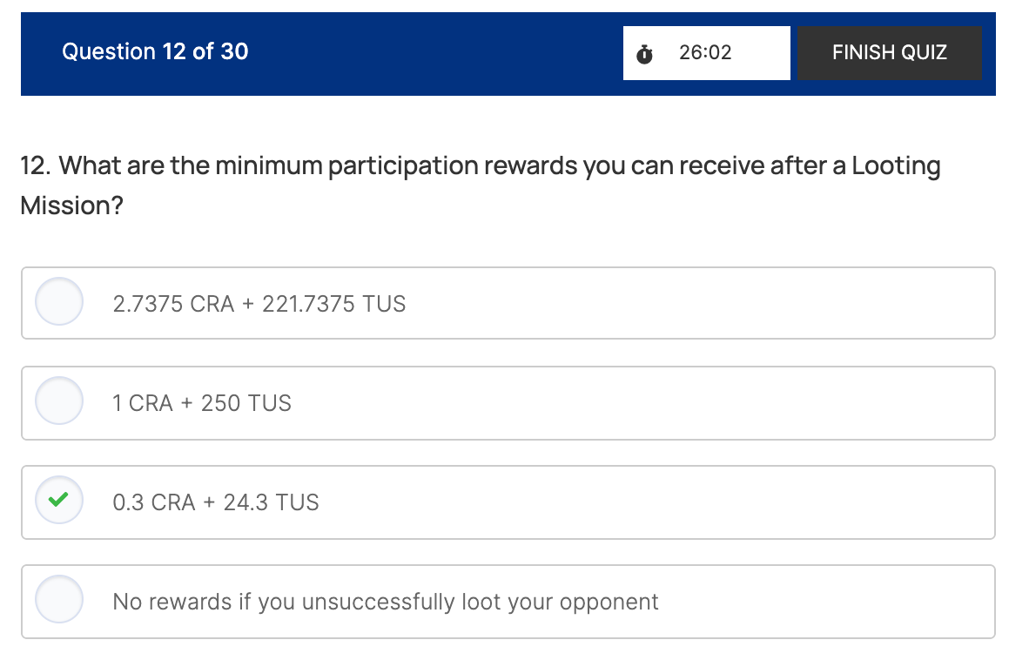
Task: Click empty blue header area left of the timer
Action: (x=435, y=53)
